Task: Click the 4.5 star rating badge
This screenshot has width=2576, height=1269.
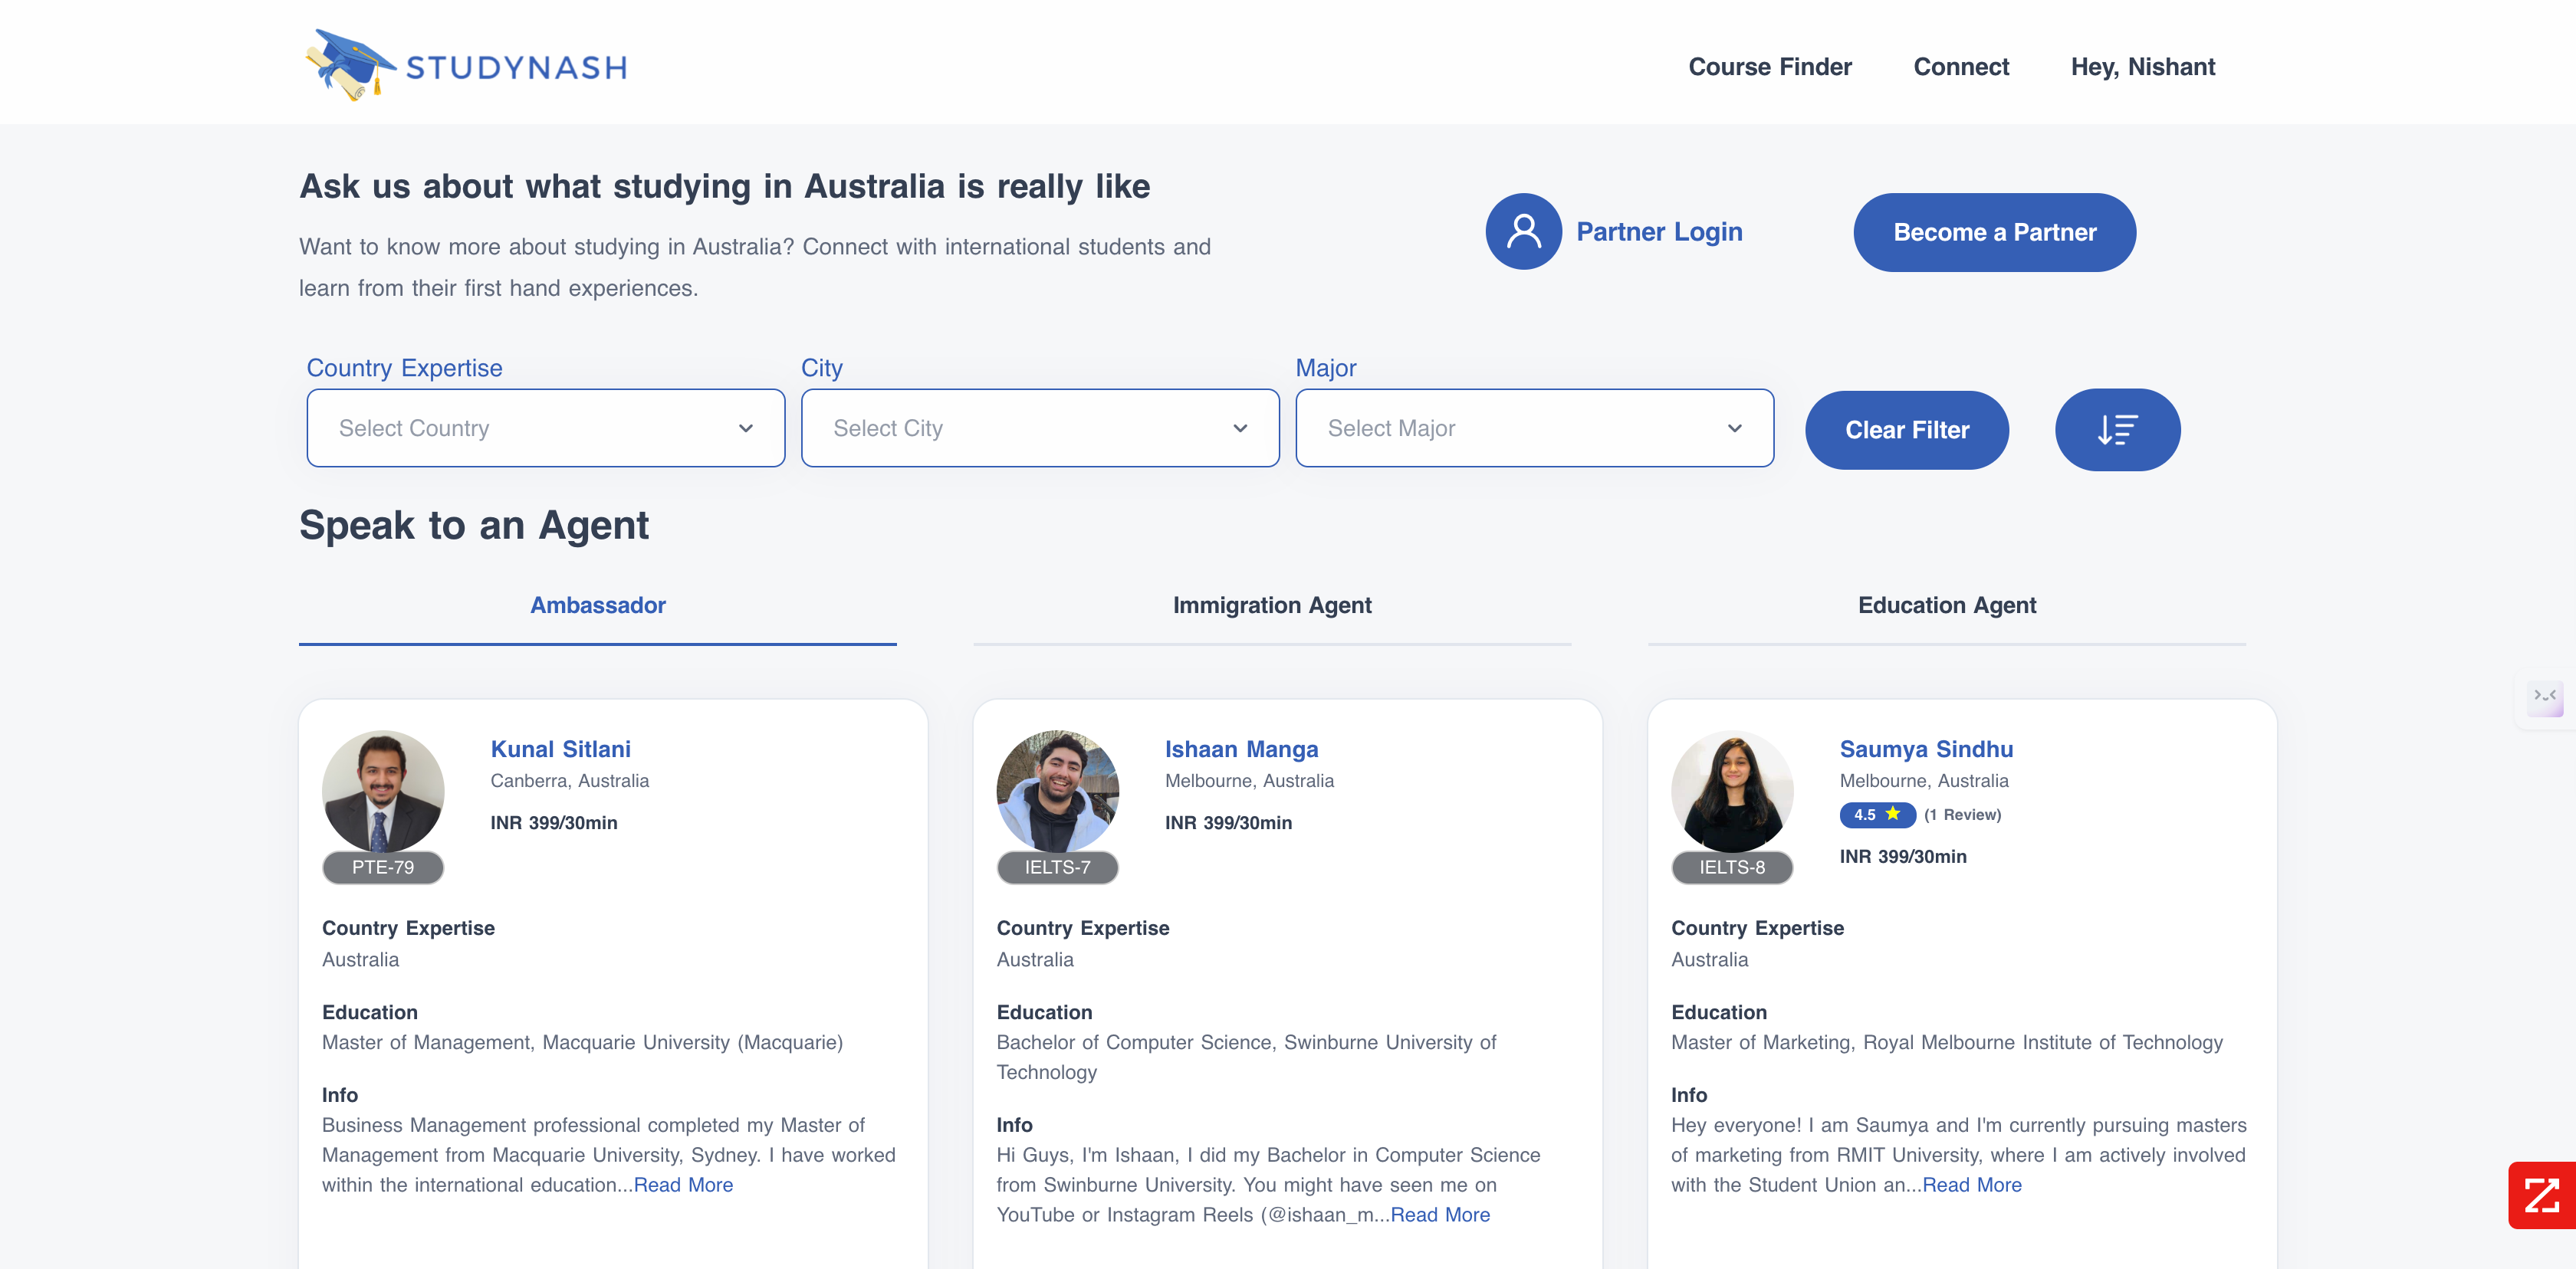Action: pos(1877,815)
